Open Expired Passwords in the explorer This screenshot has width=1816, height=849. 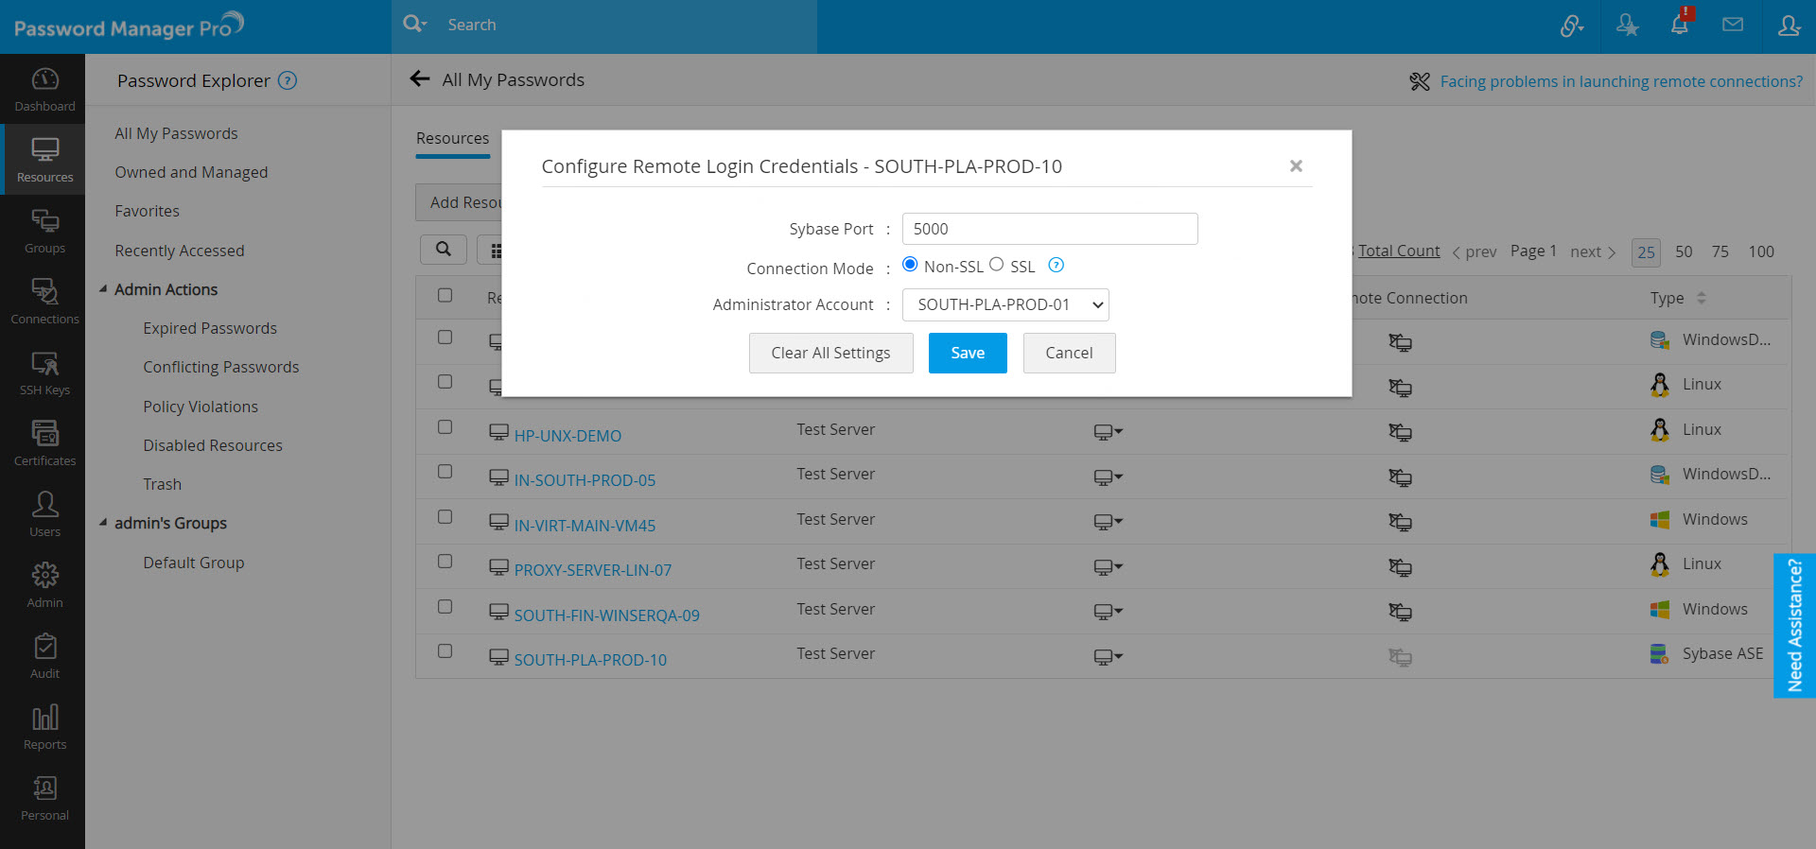click(x=210, y=328)
